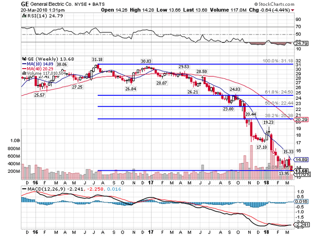The width and height of the screenshot is (311, 236).
Task: Click the -2.241 tag on MACD right axis
Action: click(302, 225)
